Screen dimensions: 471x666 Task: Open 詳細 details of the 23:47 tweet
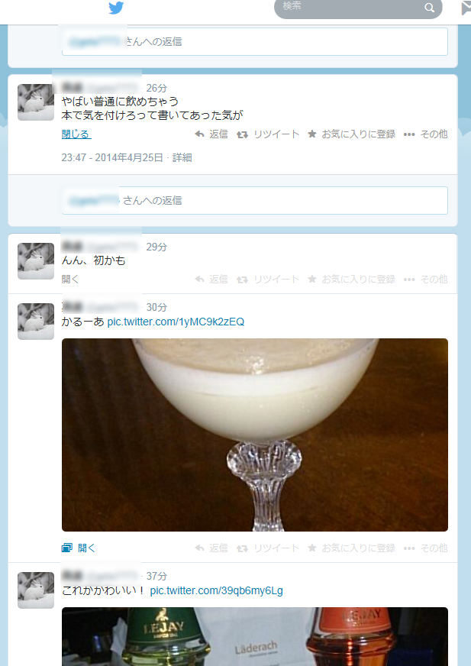pyautogui.click(x=182, y=157)
